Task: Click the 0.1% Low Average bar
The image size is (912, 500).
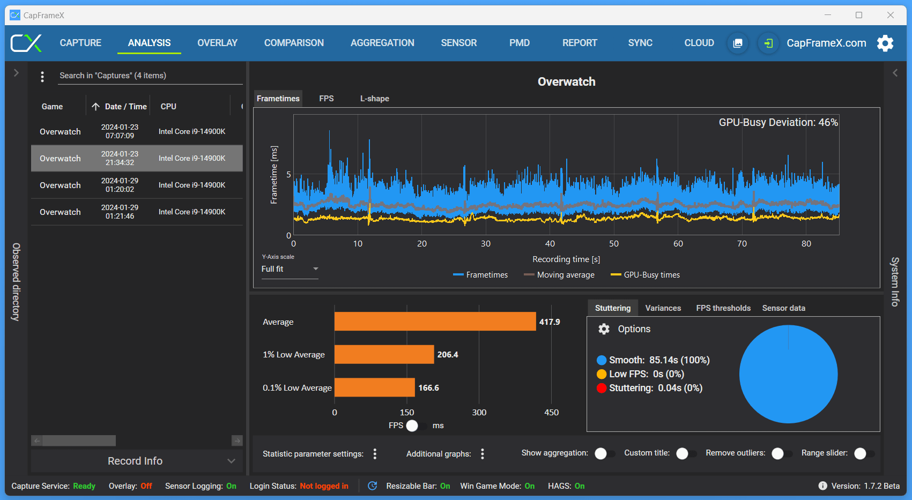Action: tap(375, 387)
